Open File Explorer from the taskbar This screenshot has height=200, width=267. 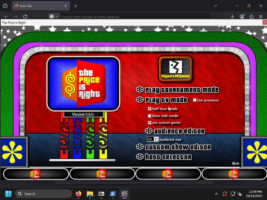[90, 194]
